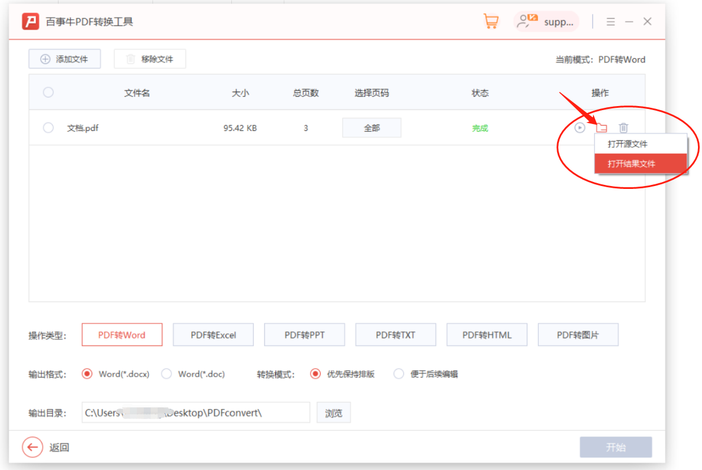
Task: Open the folder icon in the 操作 column
Action: point(602,127)
